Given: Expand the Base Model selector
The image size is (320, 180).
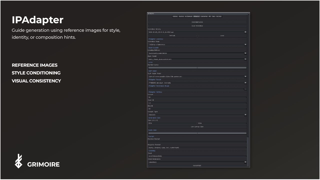Looking at the screenshot, I should [x=197, y=59].
